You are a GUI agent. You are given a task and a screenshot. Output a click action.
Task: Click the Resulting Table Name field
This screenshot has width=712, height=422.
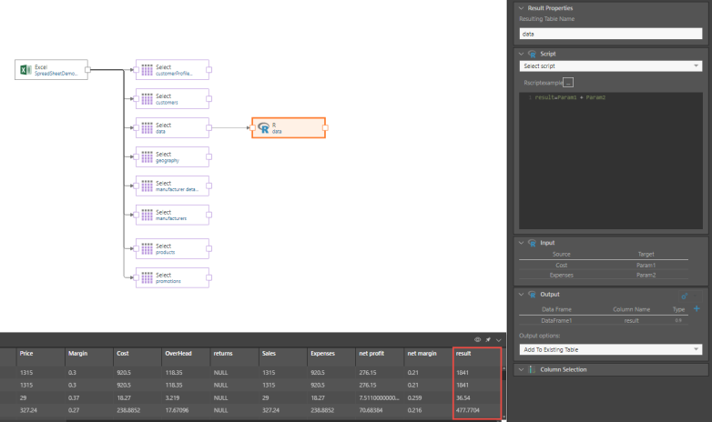[610, 34]
